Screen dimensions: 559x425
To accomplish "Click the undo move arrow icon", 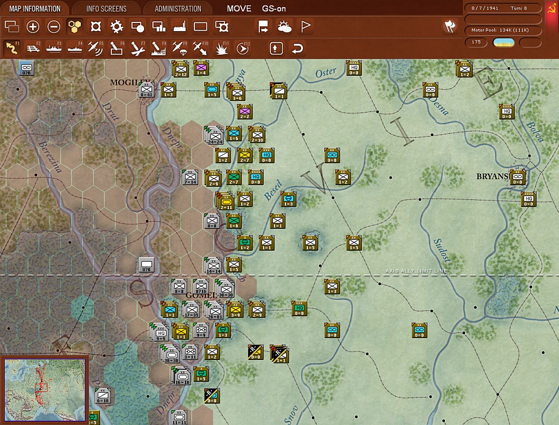I will [297, 48].
